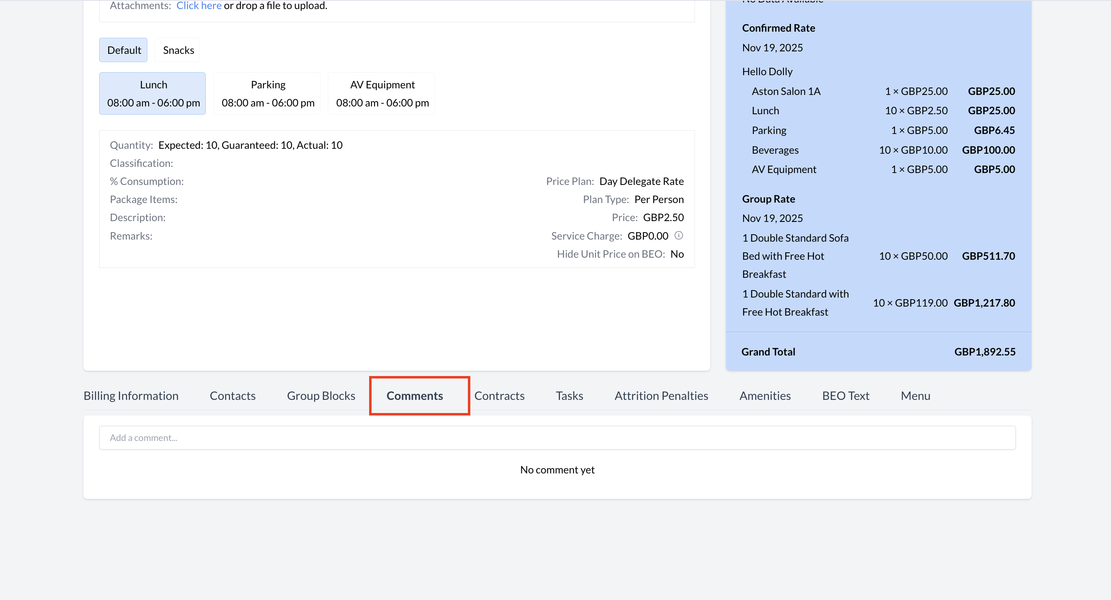The image size is (1111, 600).
Task: Open the Tasks tab
Action: click(569, 395)
